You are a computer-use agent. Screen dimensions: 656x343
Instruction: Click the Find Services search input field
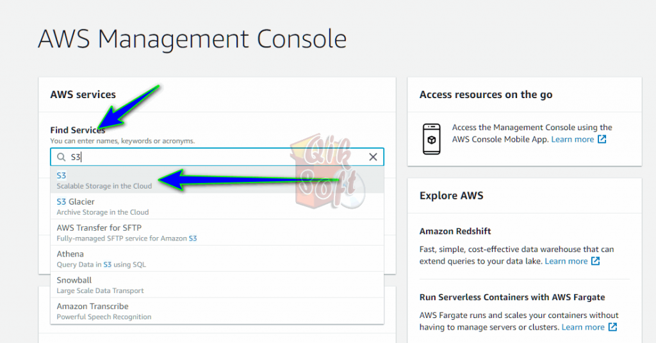click(x=217, y=157)
